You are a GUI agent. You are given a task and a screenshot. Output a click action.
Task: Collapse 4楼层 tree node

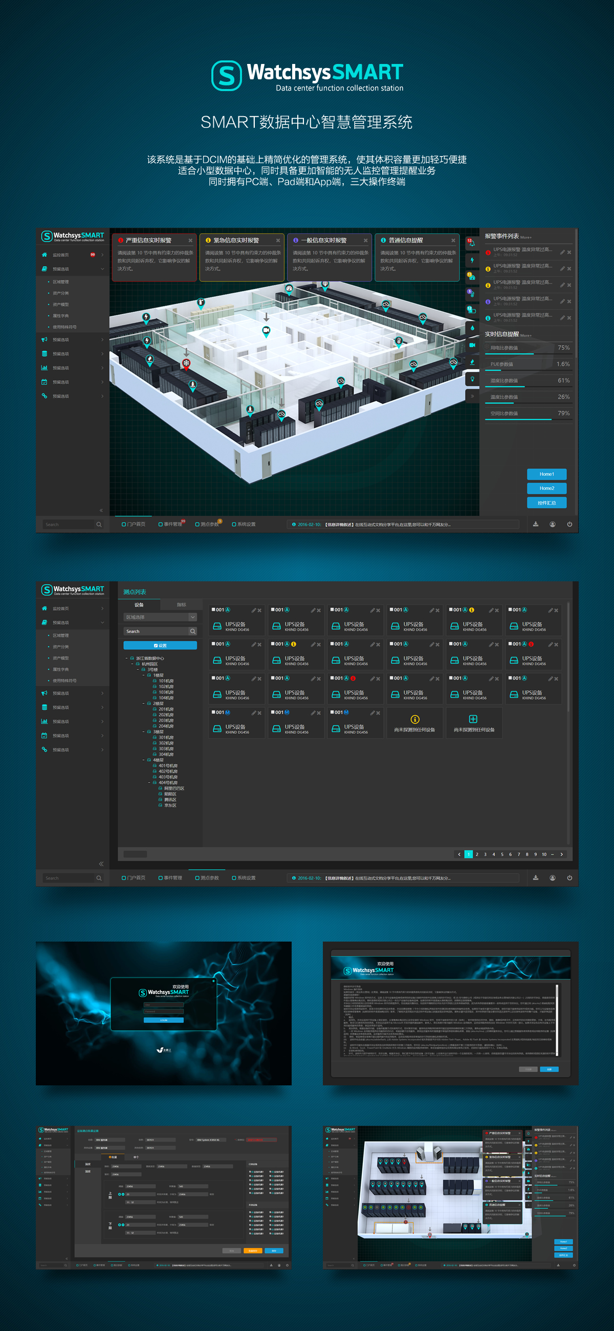pyautogui.click(x=144, y=760)
